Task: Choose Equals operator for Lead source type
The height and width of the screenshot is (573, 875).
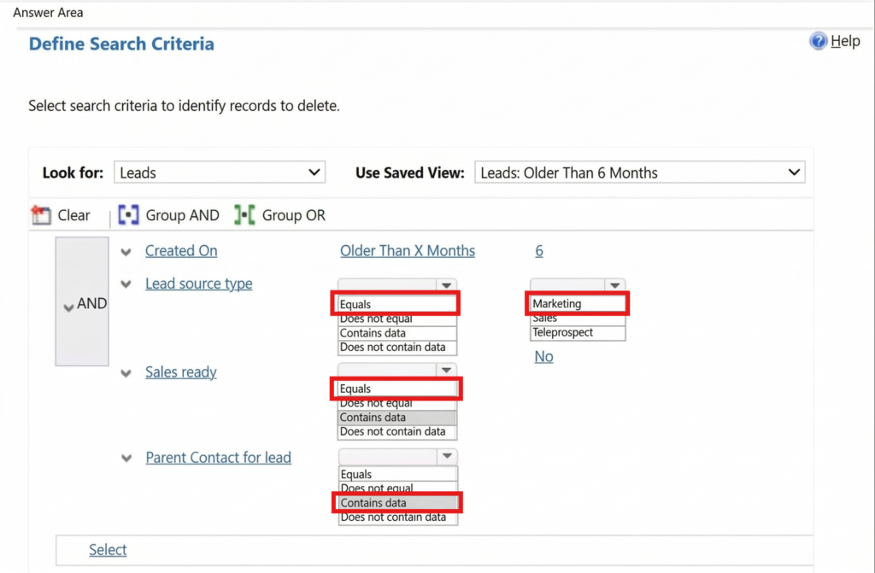Action: click(x=396, y=304)
